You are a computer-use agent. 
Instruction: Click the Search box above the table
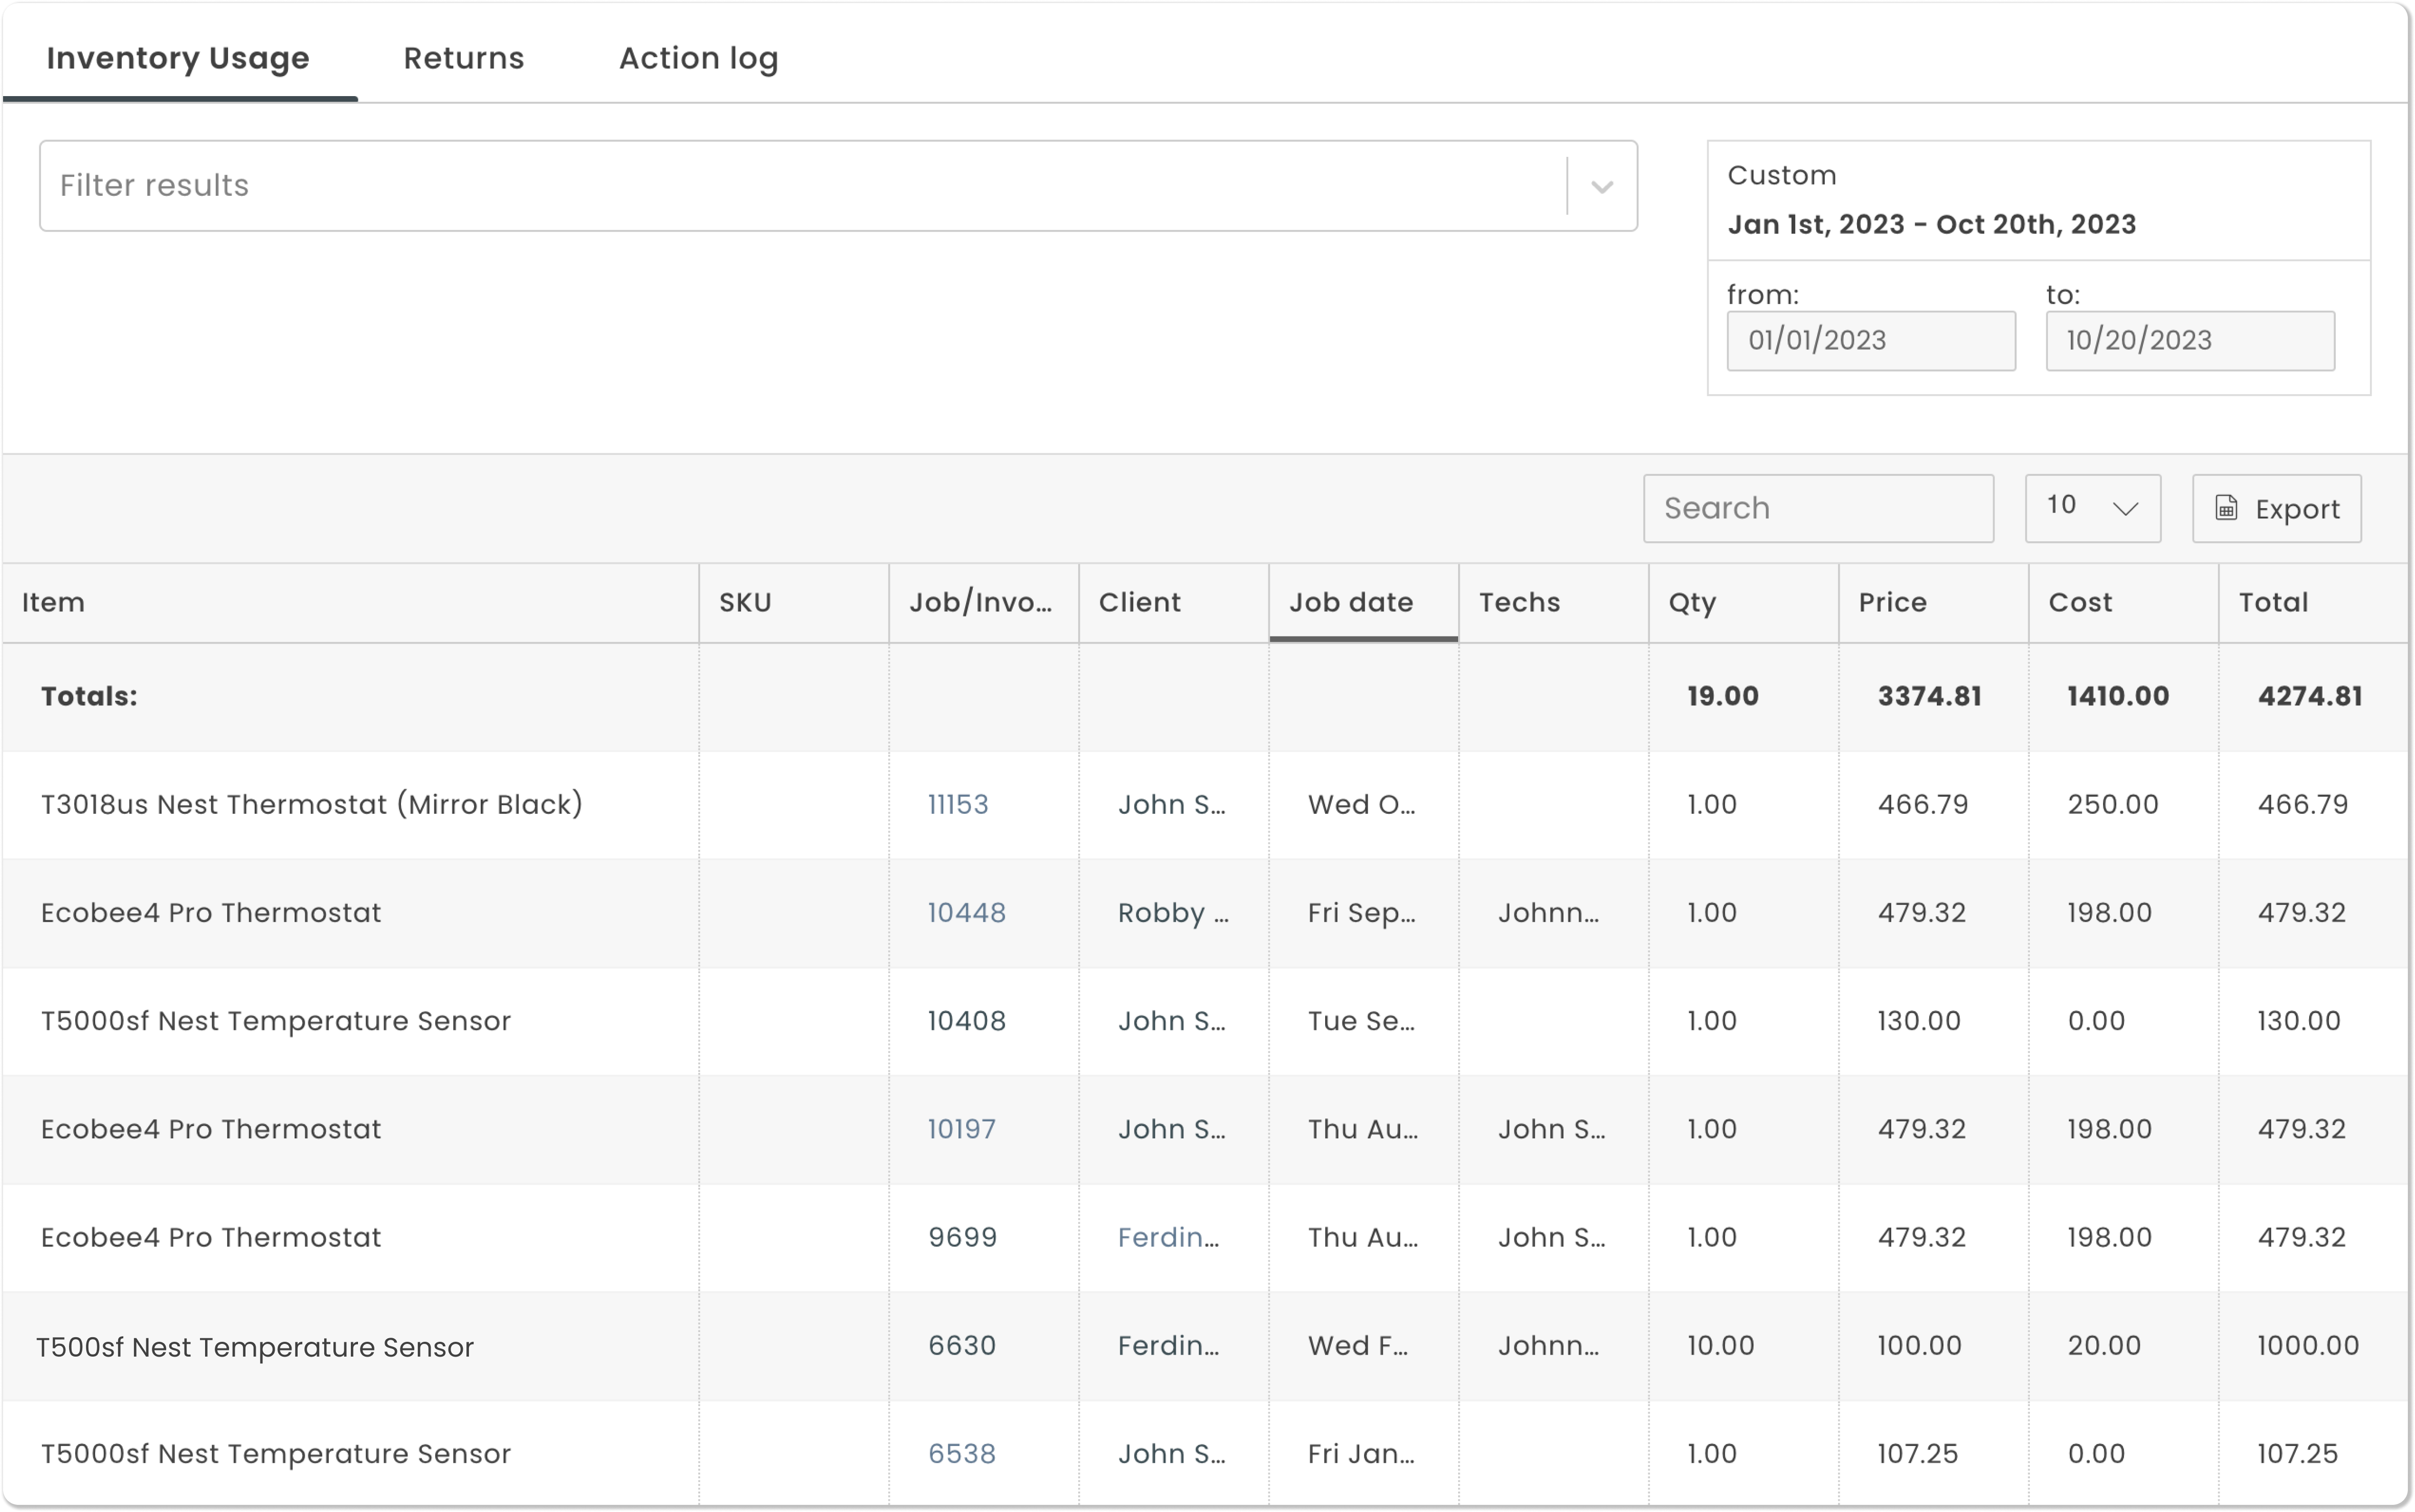[1818, 509]
